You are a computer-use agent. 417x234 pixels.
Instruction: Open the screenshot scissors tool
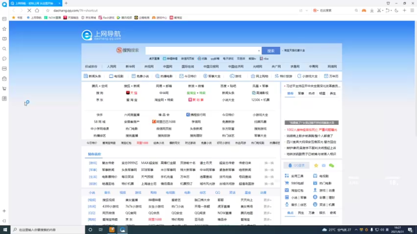(x=379, y=10)
